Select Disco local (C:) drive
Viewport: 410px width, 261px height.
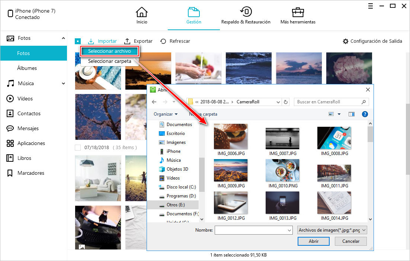click(177, 187)
